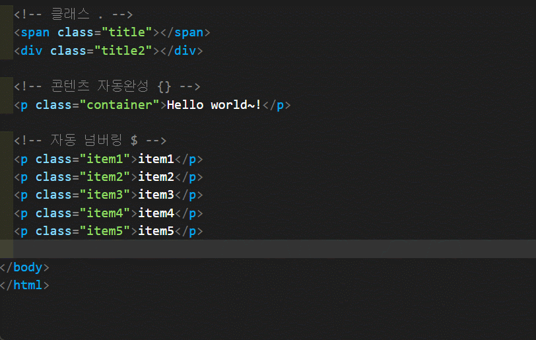Viewport: 536px width, 340px height.
Task: Click the closing body tag
Action: coord(24,267)
